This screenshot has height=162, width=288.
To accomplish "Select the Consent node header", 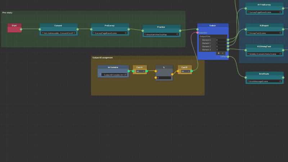I will click(x=58, y=26).
